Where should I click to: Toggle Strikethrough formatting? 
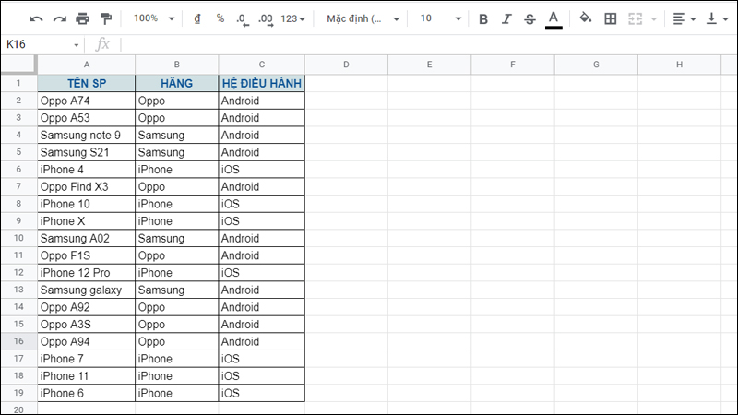click(x=530, y=18)
